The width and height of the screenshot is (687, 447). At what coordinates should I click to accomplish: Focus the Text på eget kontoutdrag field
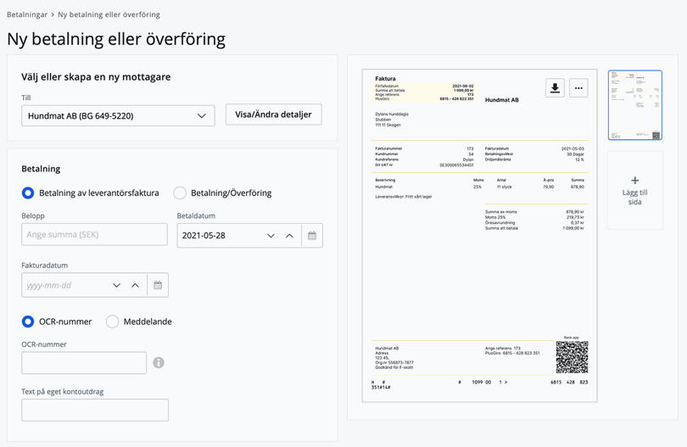[95, 411]
